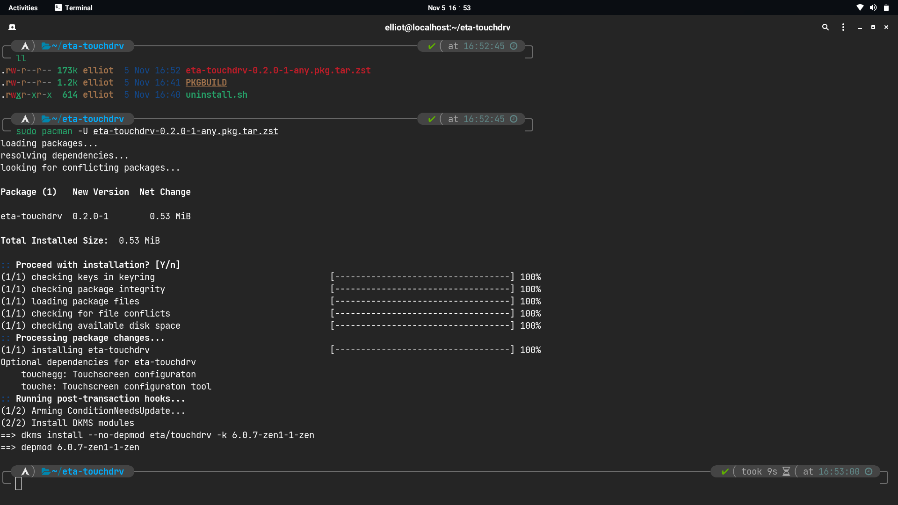Click the clock icon beside 16:52:45
This screenshot has width=898, height=505.
514,46
